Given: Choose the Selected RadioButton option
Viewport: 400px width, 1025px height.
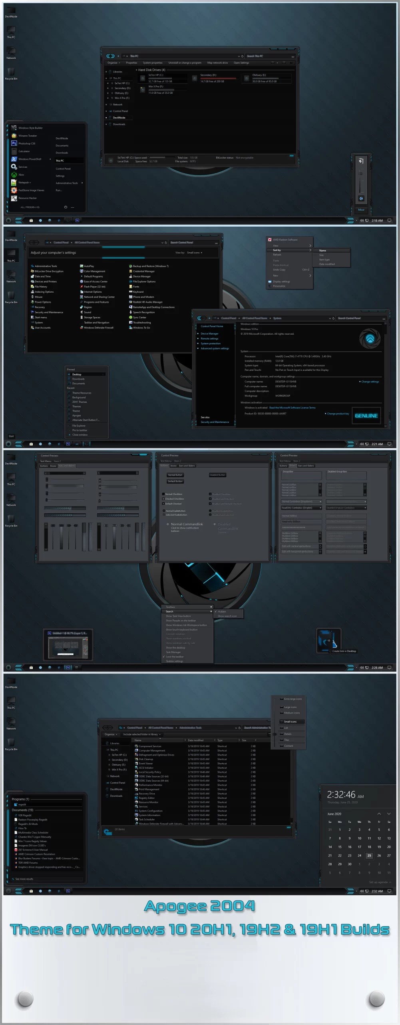Looking at the screenshot, I should click(x=174, y=515).
